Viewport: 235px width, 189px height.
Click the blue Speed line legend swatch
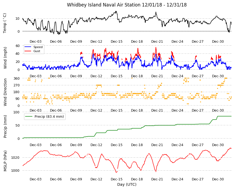[28, 47]
